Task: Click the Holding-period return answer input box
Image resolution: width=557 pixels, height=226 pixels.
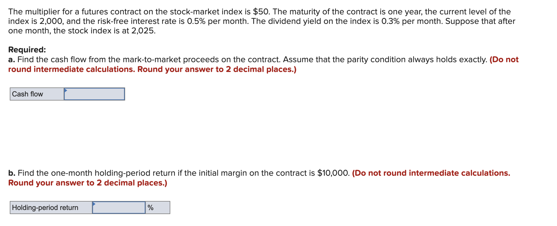Action: pos(119,208)
